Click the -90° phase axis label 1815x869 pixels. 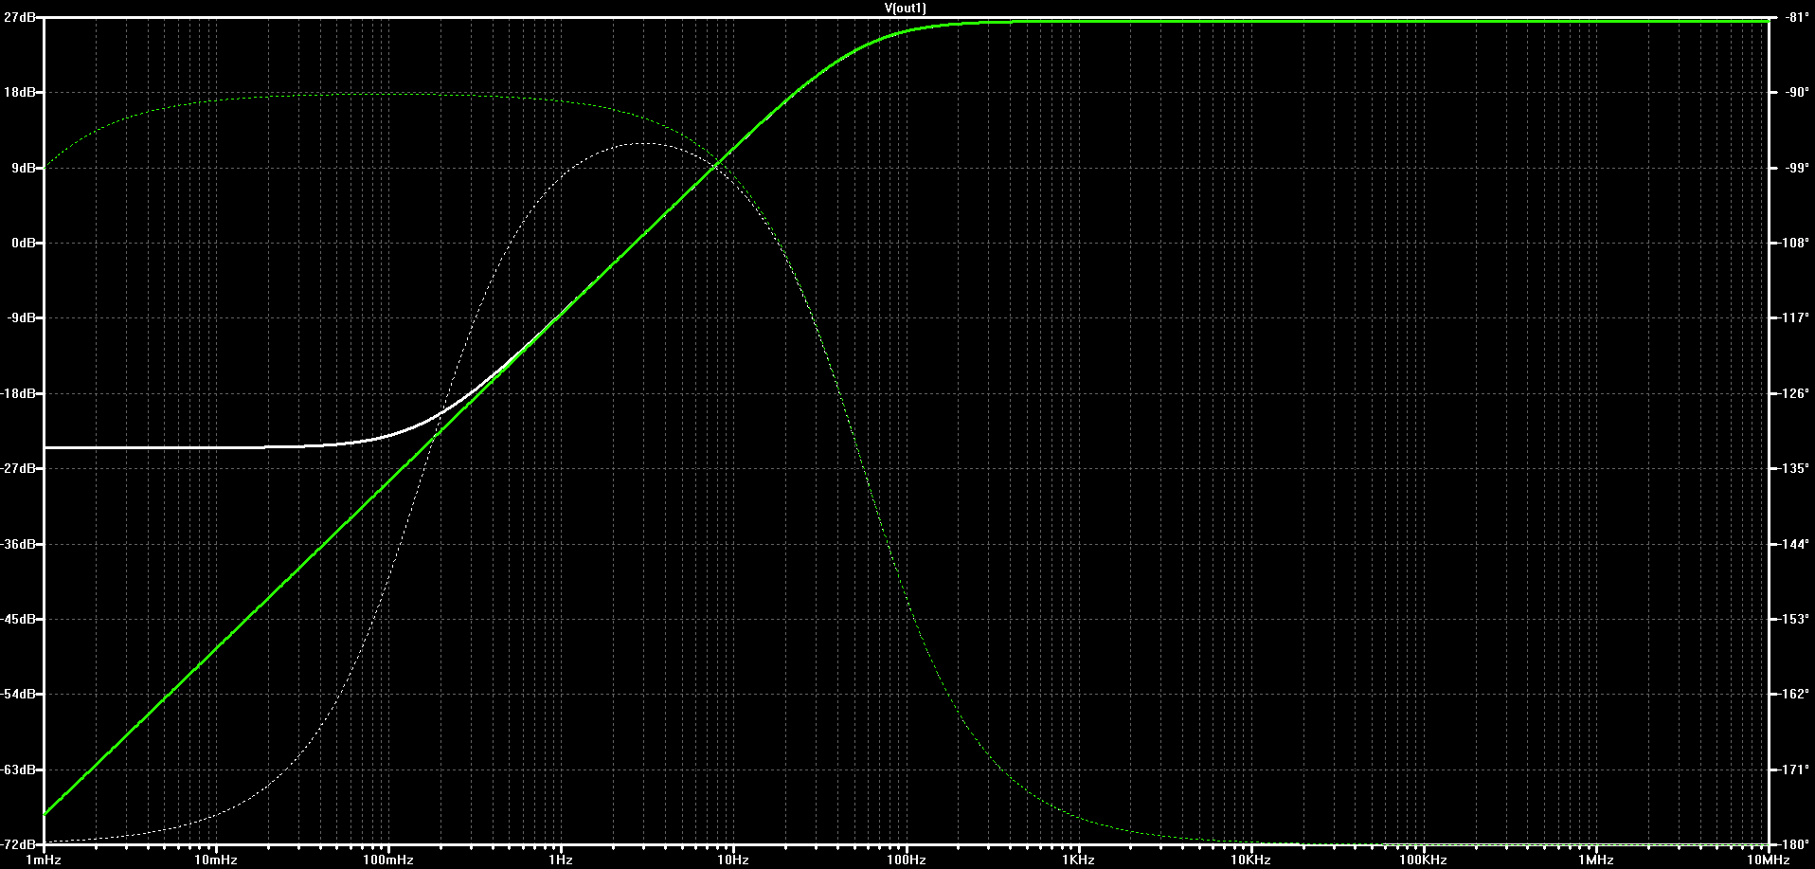click(x=1793, y=92)
